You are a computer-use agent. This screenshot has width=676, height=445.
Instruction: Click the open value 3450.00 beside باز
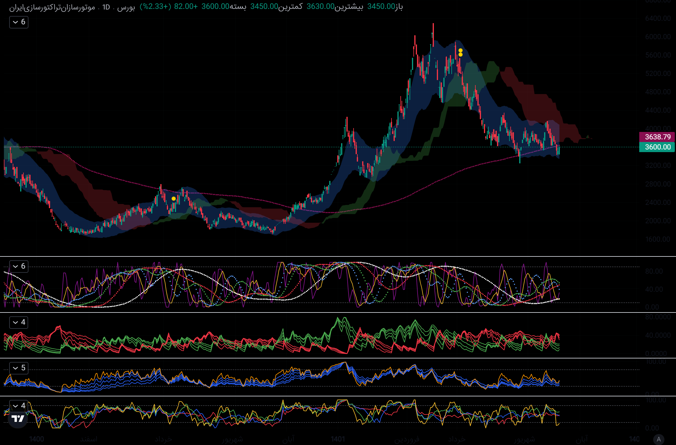[381, 7]
